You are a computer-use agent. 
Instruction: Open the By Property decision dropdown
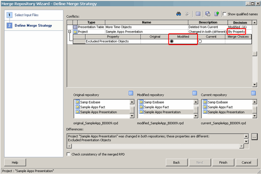(x=237, y=32)
